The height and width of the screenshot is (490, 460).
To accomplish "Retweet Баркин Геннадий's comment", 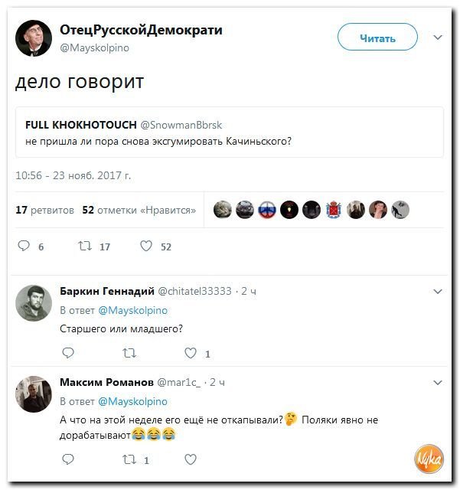I will point(129,353).
